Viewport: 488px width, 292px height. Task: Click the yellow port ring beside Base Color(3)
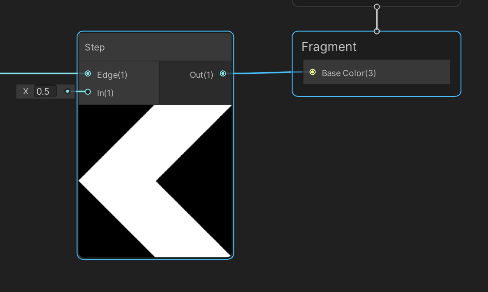pyautogui.click(x=312, y=71)
